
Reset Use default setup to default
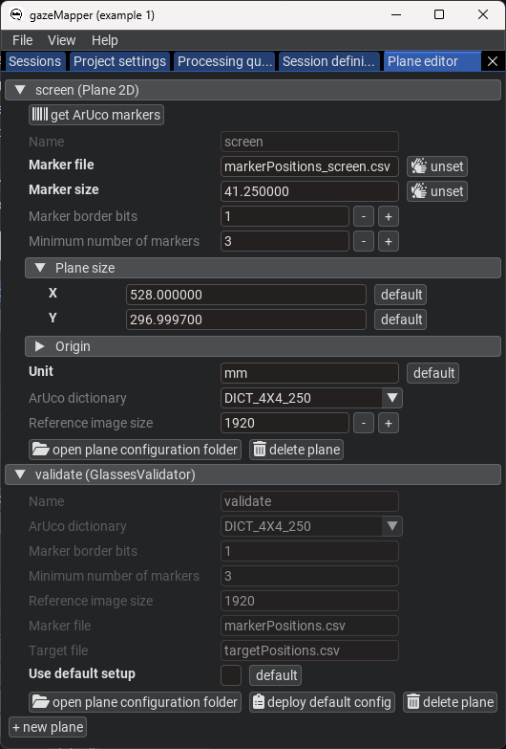coord(276,675)
